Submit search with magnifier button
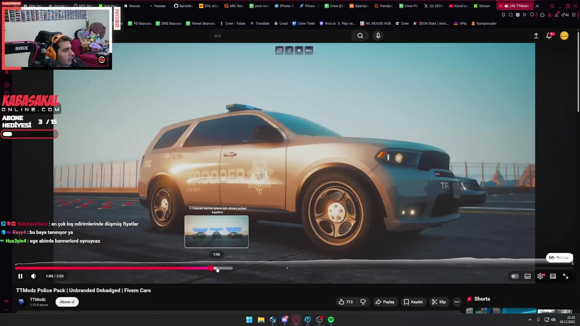Image resolution: width=580 pixels, height=326 pixels. 360,36
